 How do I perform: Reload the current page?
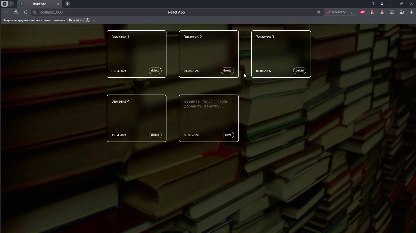[x=26, y=12]
